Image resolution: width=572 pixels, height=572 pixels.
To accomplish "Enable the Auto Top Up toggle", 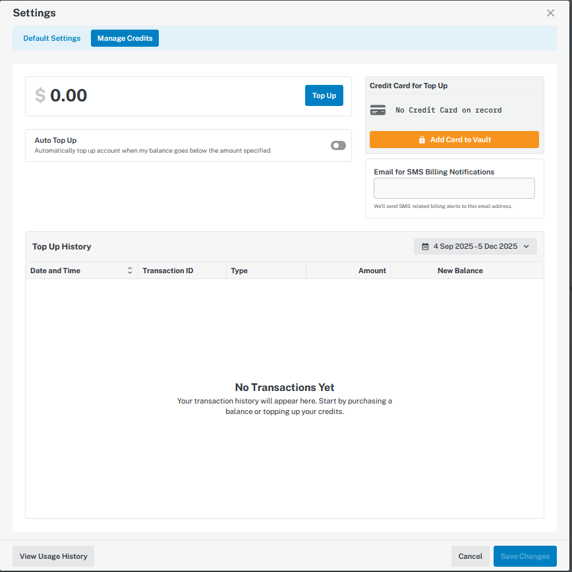I will click(x=338, y=145).
